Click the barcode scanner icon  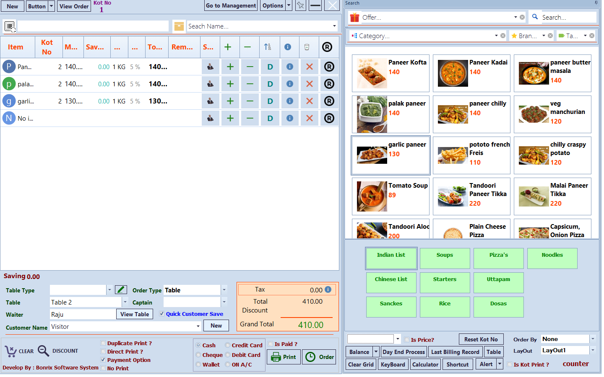10,26
